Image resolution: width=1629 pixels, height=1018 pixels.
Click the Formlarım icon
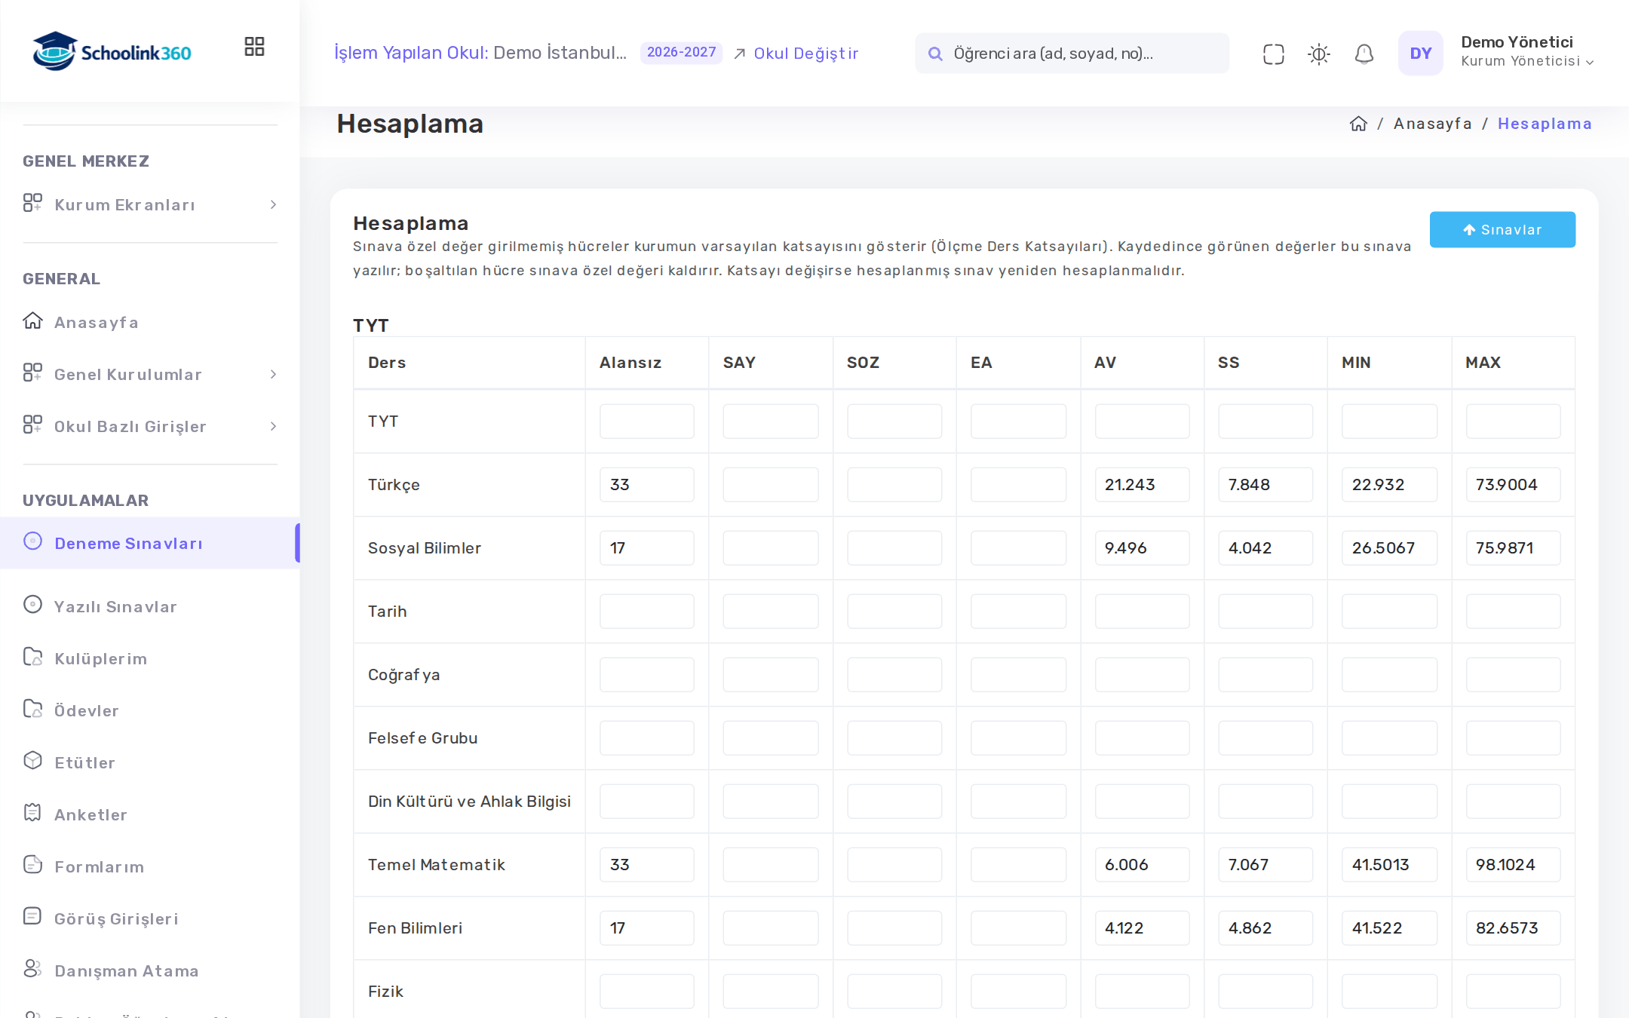32,865
